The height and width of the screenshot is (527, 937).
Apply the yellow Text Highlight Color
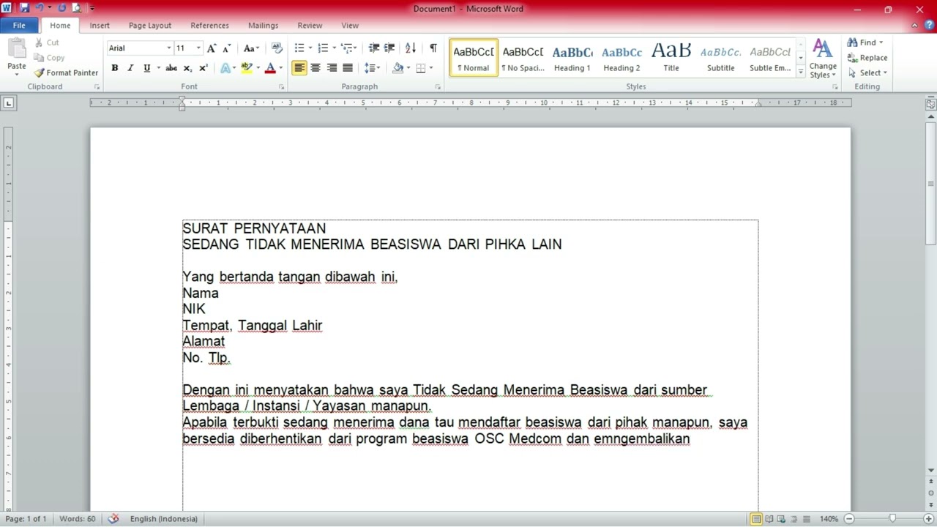(247, 68)
